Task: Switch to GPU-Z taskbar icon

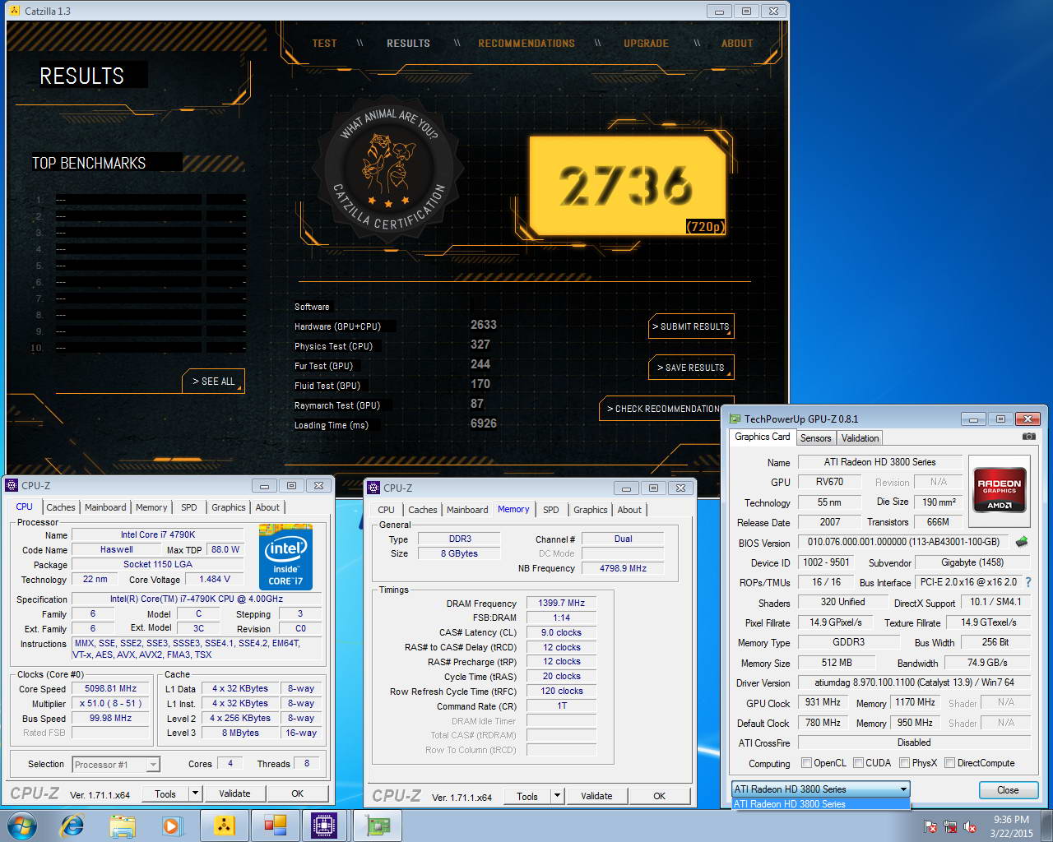Action: (x=378, y=826)
